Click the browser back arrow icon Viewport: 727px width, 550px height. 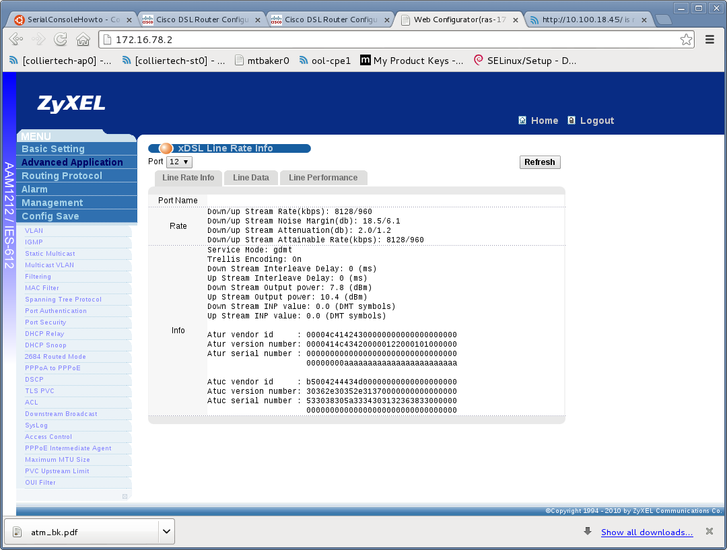16,40
